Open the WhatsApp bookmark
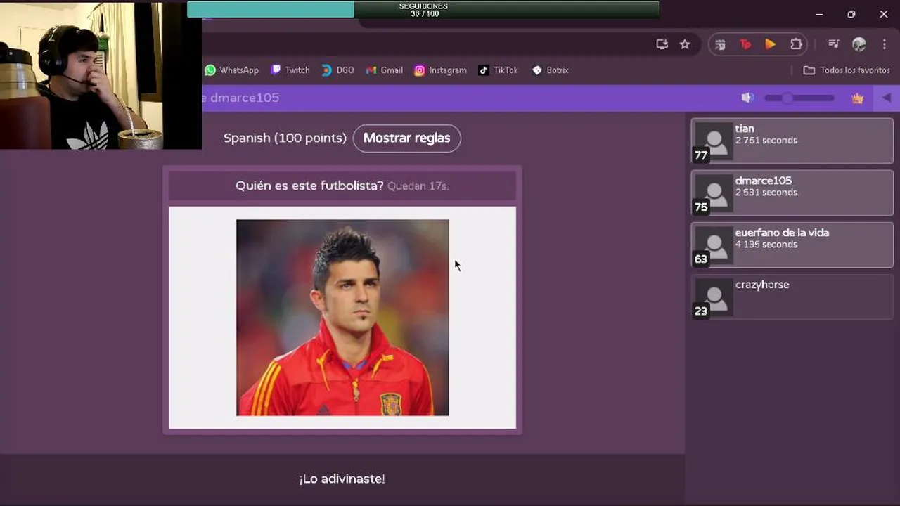 (x=231, y=70)
